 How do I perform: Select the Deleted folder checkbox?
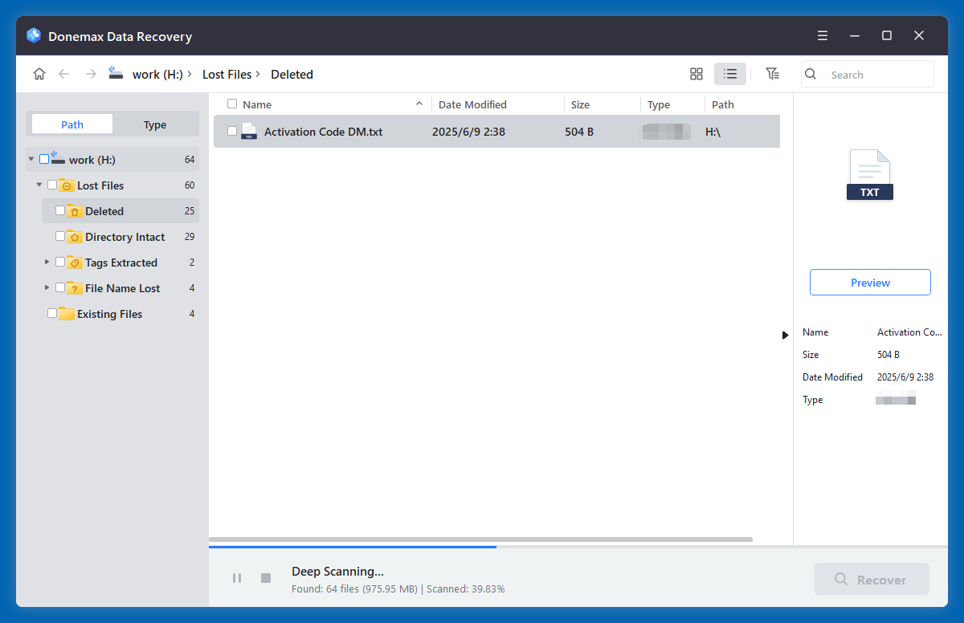tap(59, 210)
